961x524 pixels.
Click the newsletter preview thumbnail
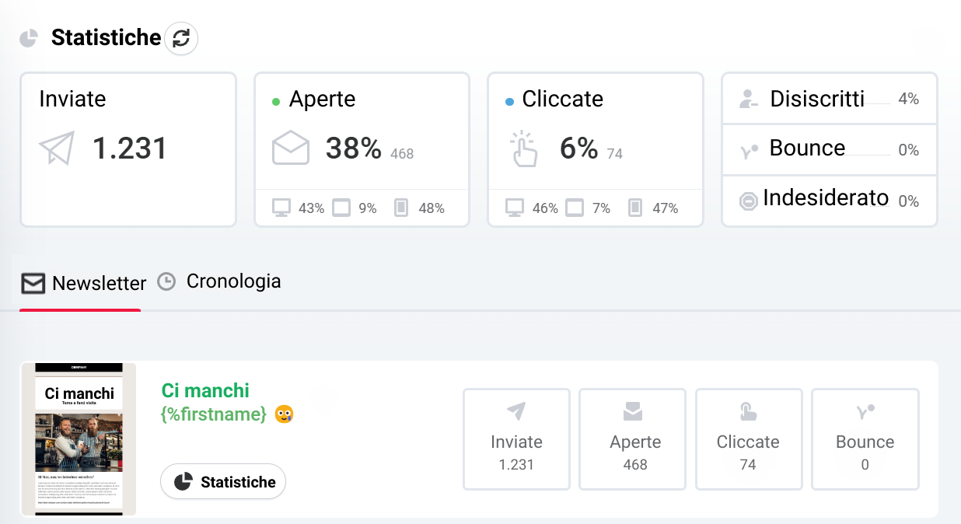tap(79, 438)
